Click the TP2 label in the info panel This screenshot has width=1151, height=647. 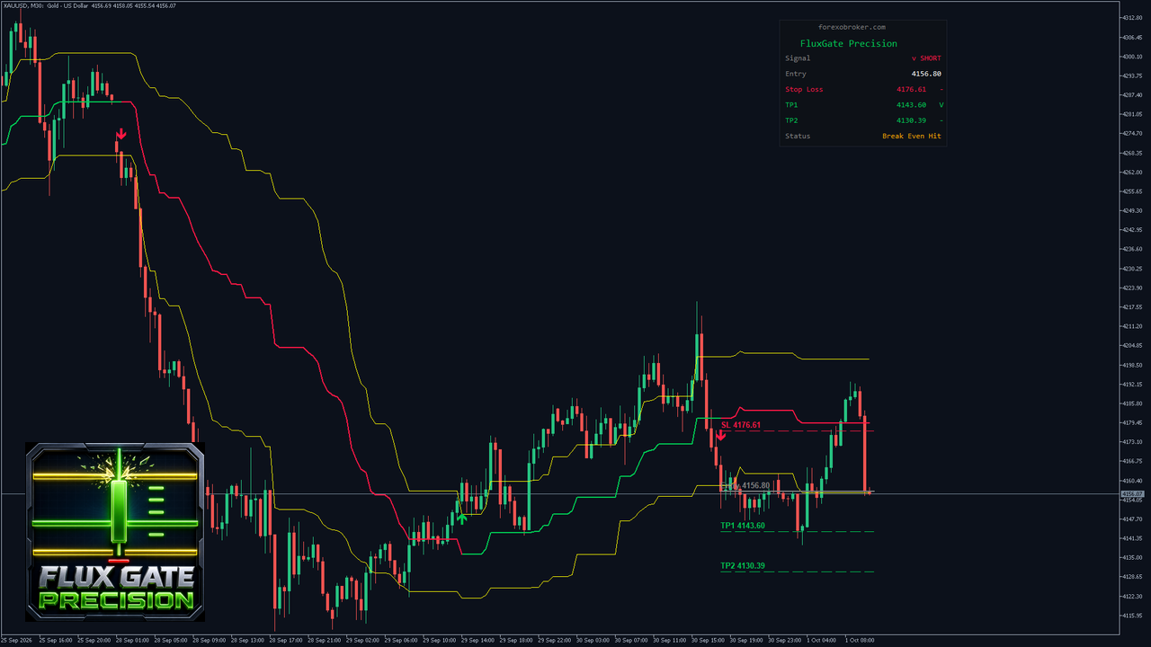pyautogui.click(x=791, y=120)
